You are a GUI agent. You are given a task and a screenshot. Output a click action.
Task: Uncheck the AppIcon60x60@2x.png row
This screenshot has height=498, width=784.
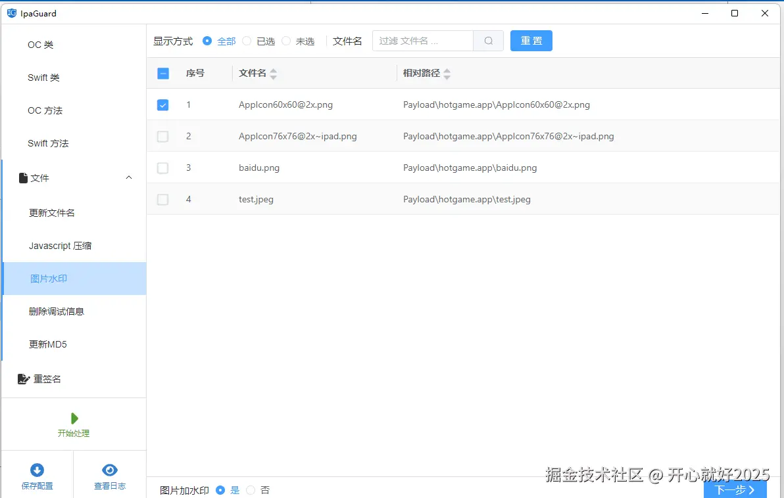tap(162, 104)
